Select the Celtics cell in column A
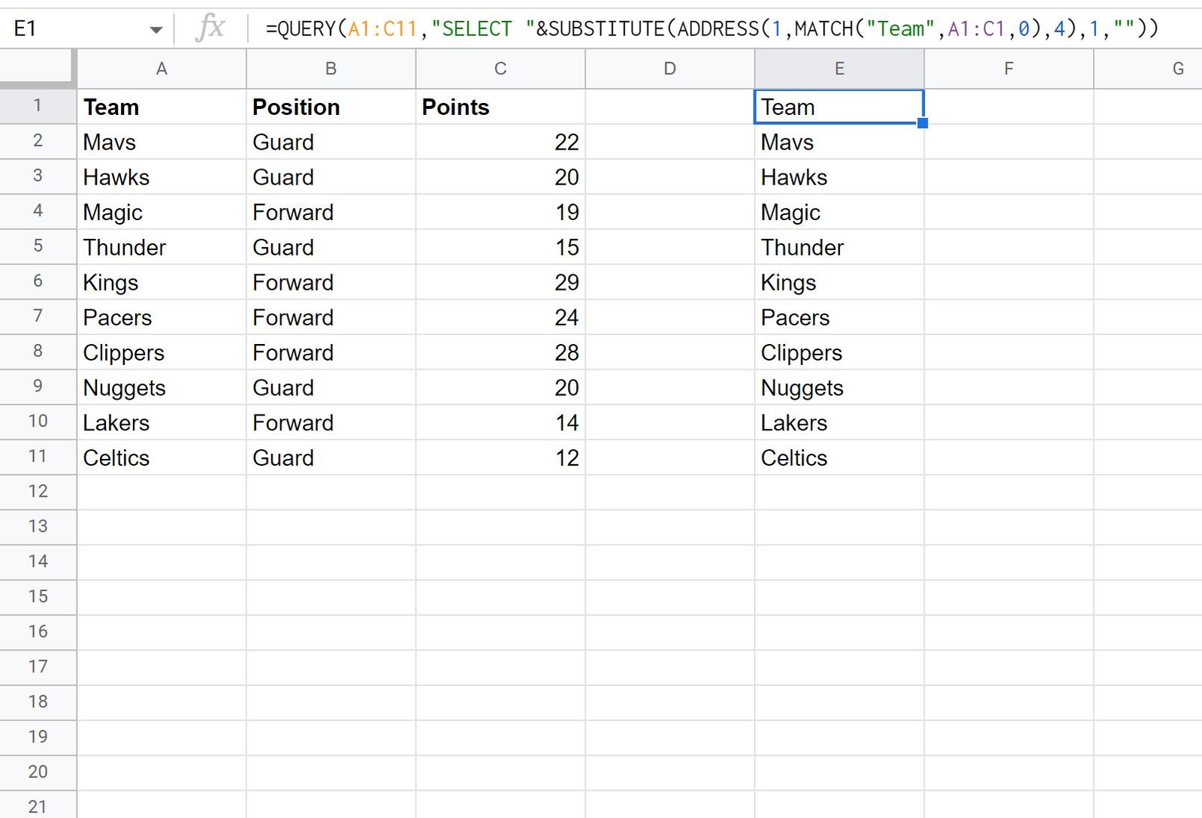 pos(162,457)
